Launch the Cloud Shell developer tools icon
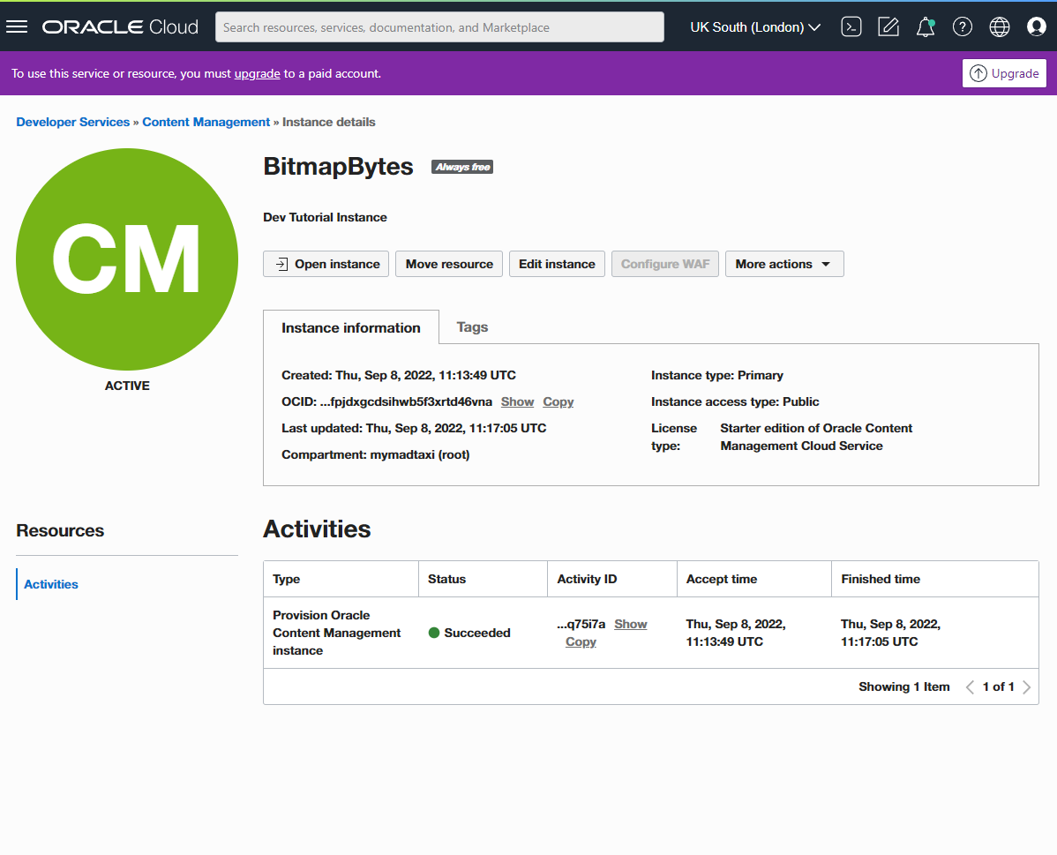The width and height of the screenshot is (1057, 855). click(x=851, y=27)
